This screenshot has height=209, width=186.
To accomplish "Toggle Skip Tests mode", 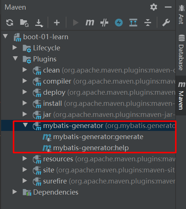I will pyautogui.click(x=104, y=23).
